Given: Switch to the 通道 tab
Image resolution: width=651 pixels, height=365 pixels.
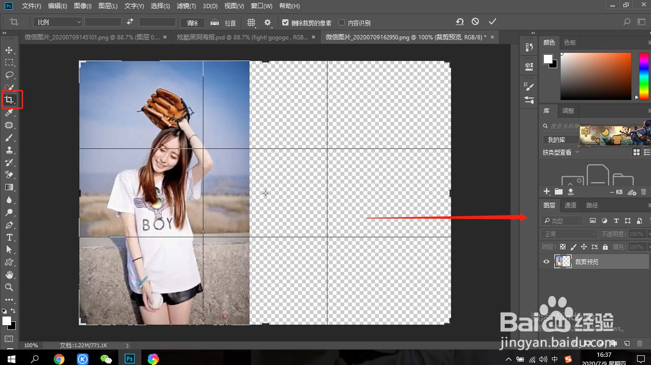Looking at the screenshot, I should tap(570, 206).
